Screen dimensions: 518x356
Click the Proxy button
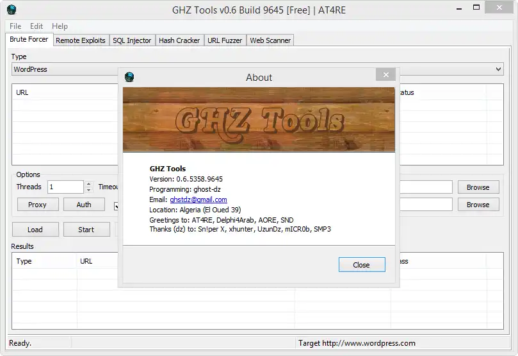tap(38, 205)
